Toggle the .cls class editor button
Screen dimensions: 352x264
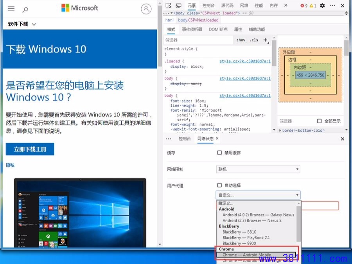[254, 40]
